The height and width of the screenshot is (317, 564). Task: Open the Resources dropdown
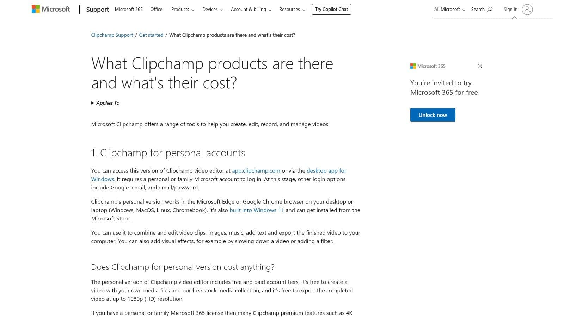[x=292, y=10]
